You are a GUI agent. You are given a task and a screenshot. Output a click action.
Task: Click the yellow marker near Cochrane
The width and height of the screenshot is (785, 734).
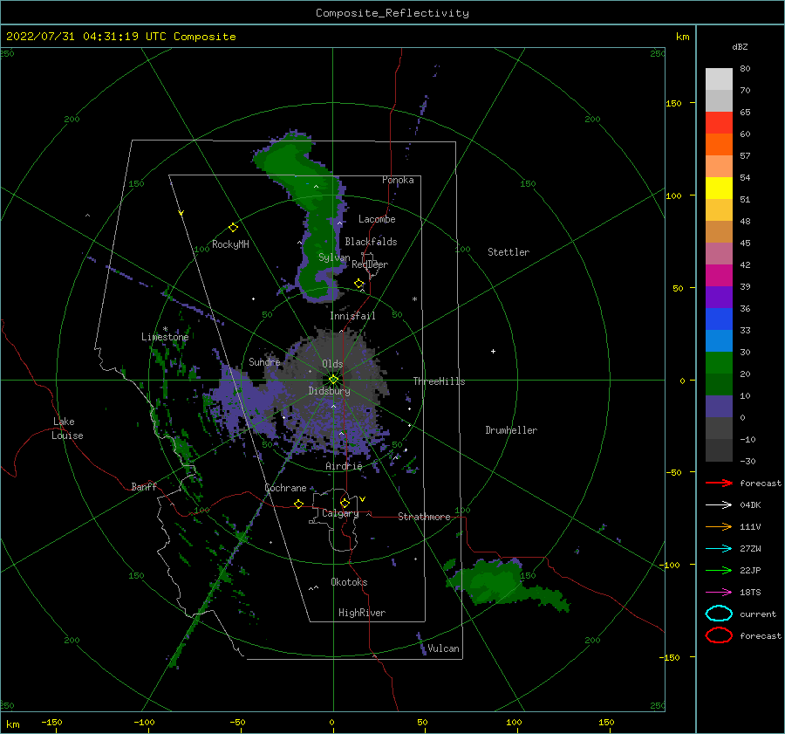coord(299,504)
